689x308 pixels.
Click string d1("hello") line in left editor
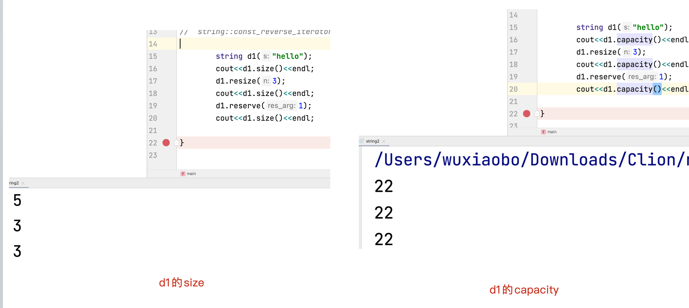pyautogui.click(x=264, y=56)
